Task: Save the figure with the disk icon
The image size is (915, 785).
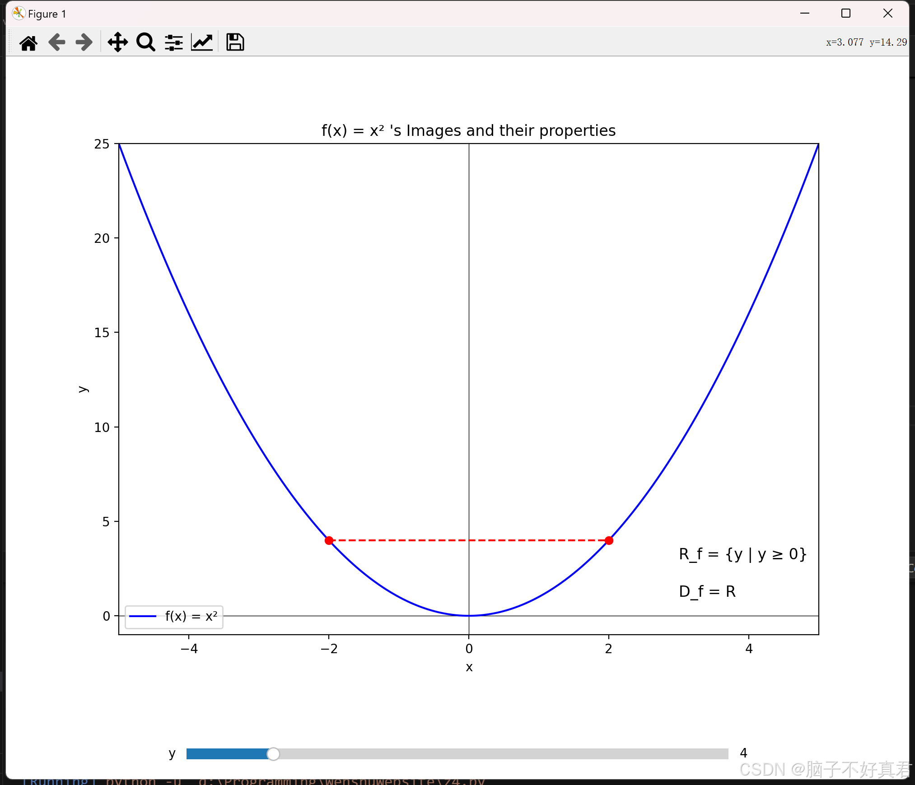Action: (x=235, y=42)
